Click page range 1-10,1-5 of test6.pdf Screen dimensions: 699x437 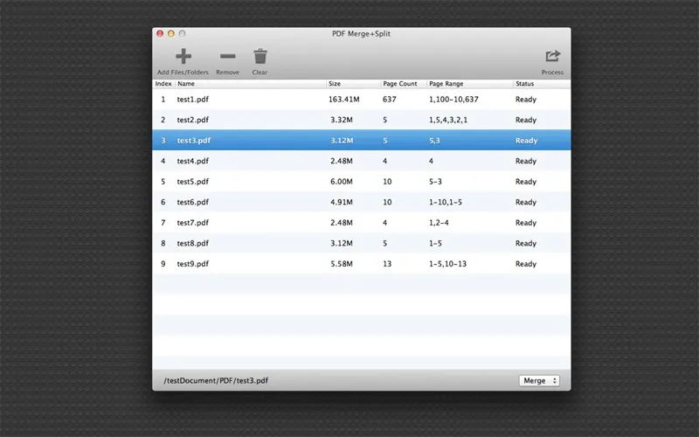(446, 202)
